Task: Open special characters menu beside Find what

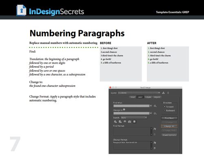Action: tap(155, 106)
